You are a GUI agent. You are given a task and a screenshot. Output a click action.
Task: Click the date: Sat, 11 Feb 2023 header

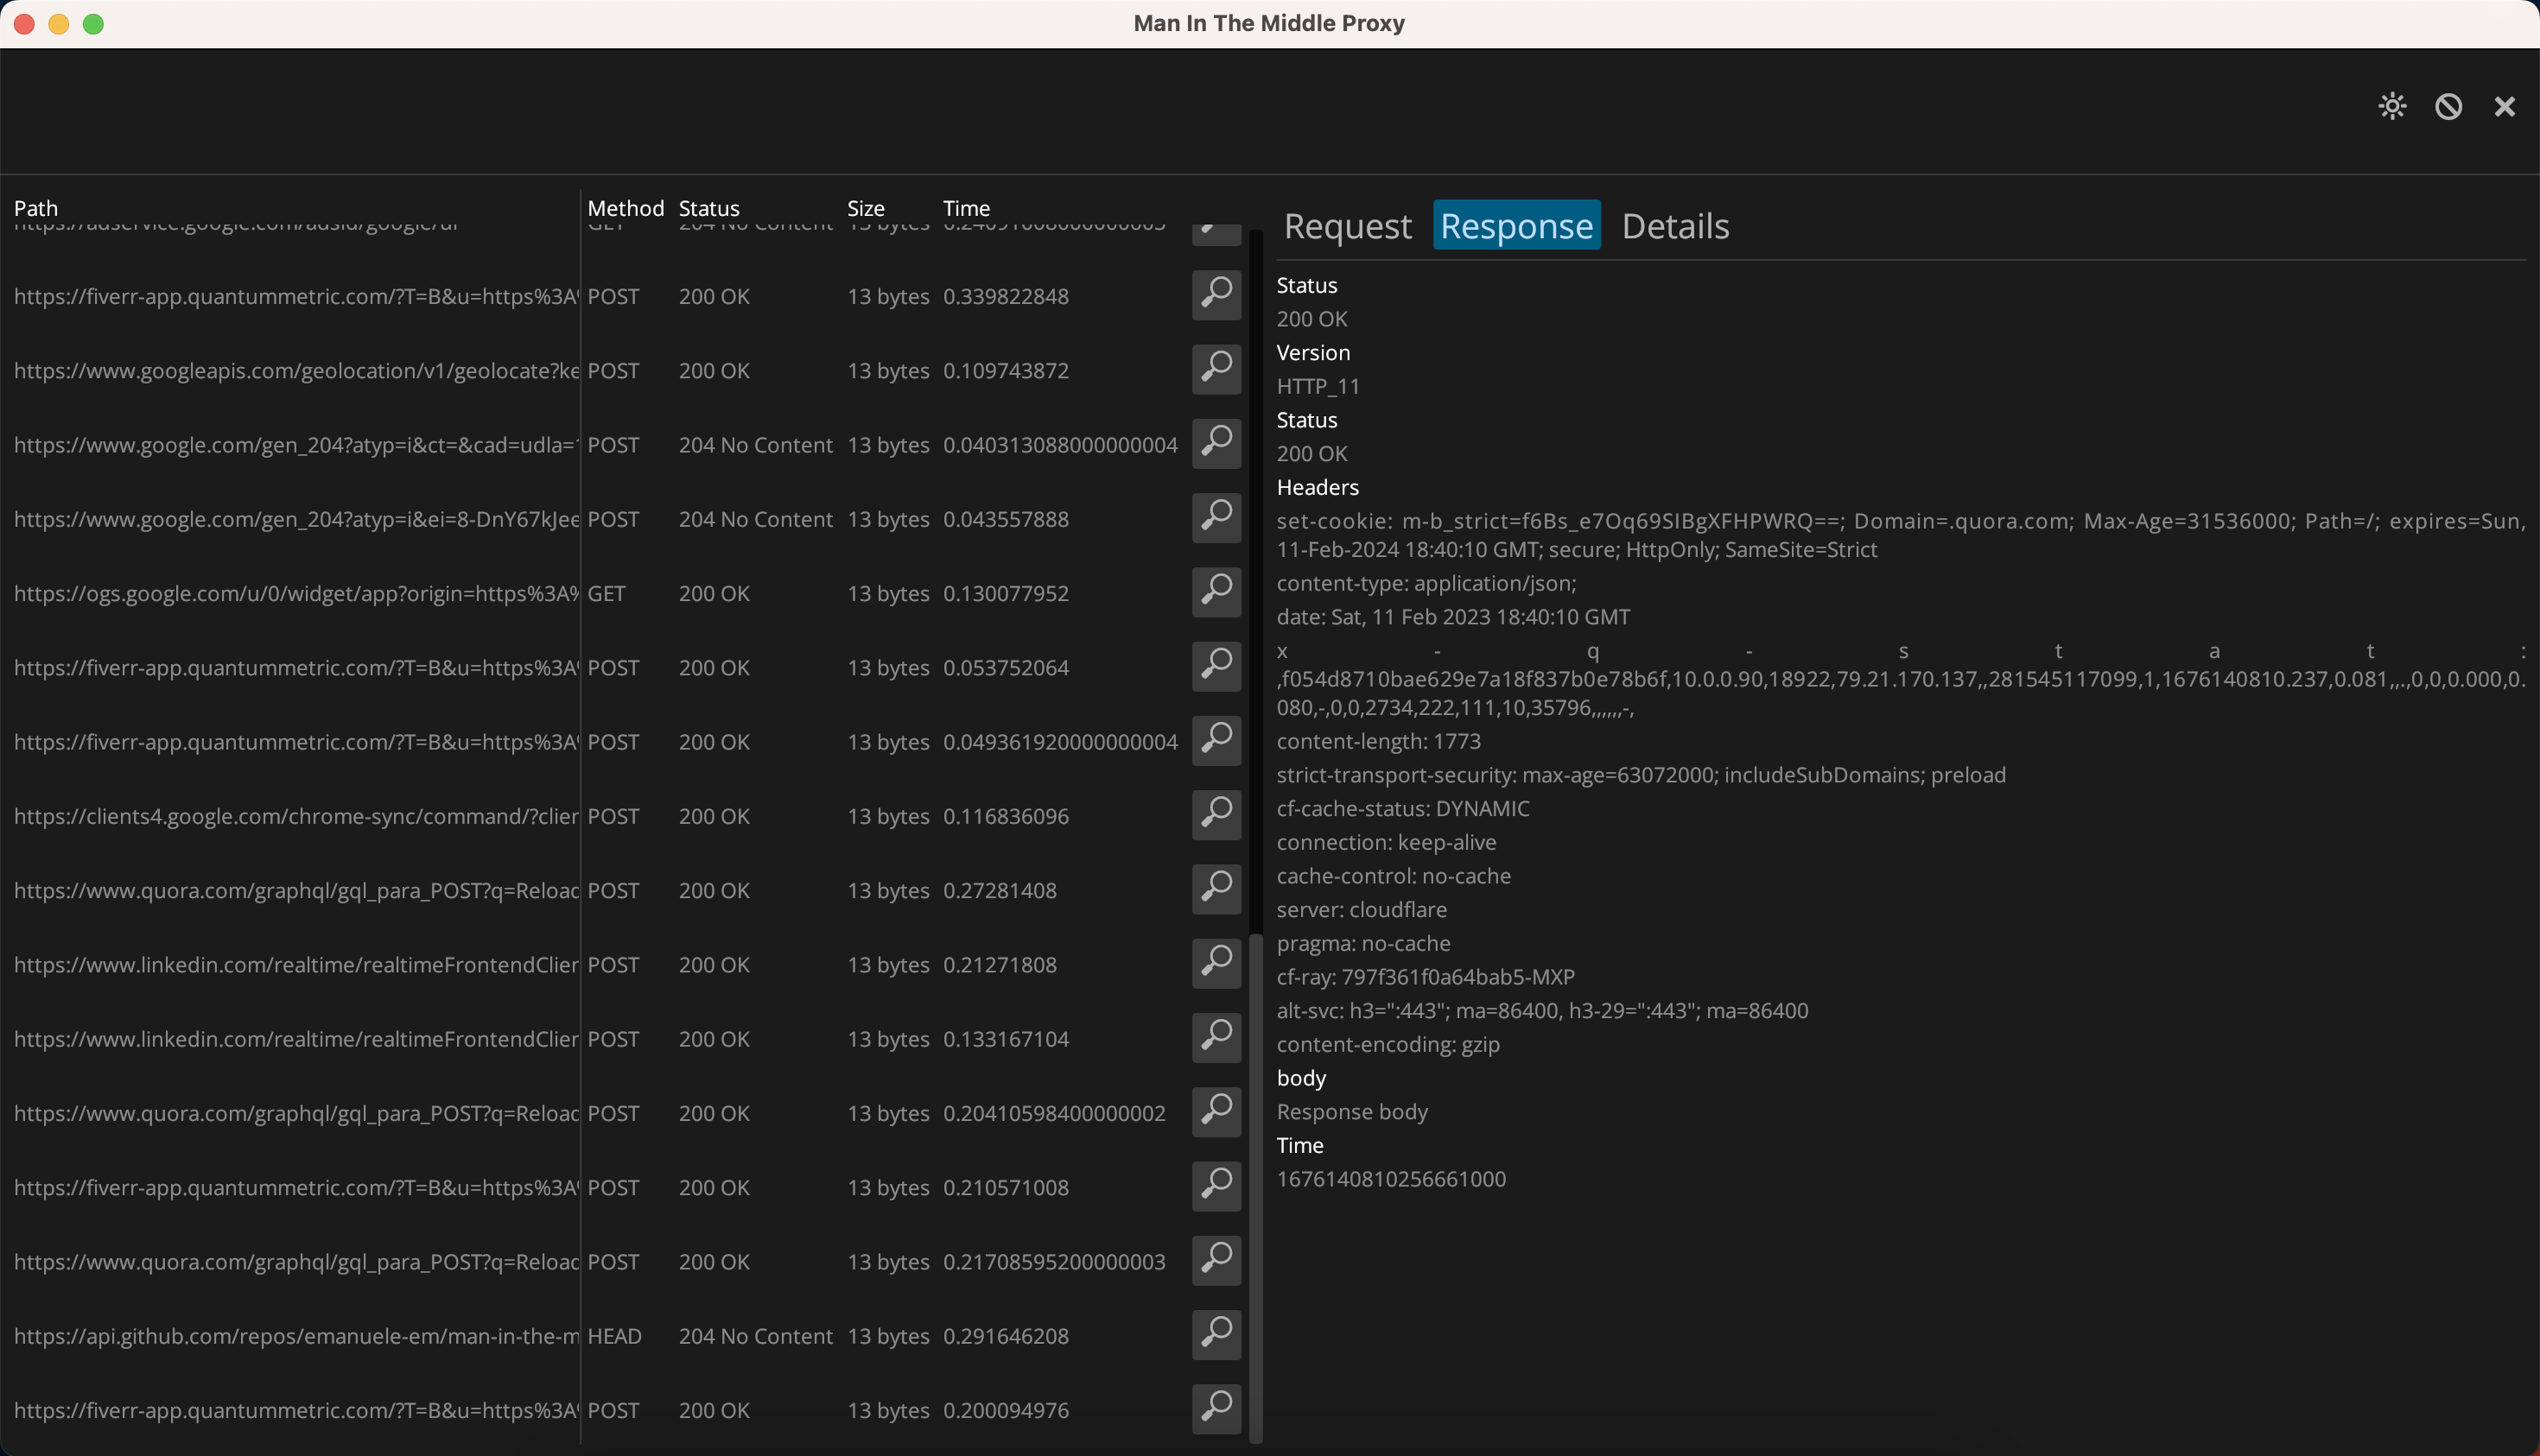1452,617
